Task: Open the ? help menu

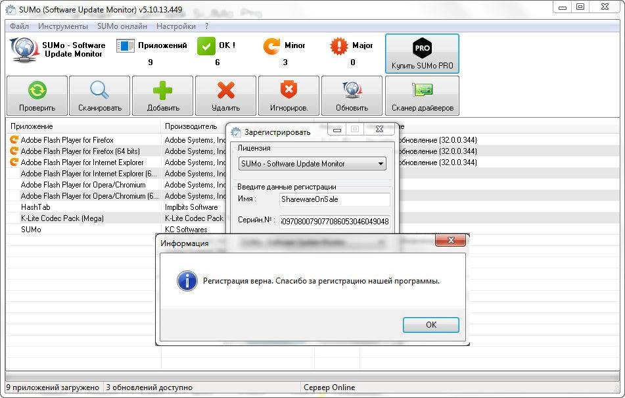Action: (206, 26)
